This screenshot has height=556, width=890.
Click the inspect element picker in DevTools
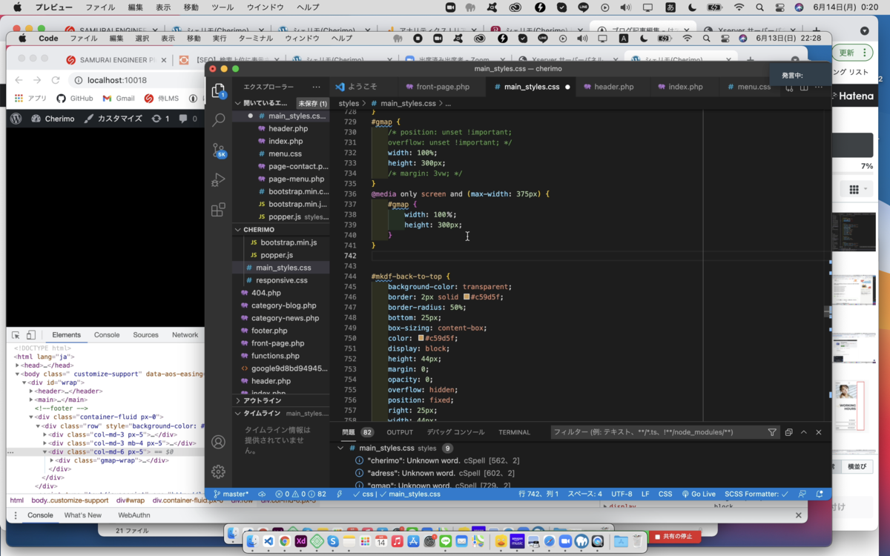click(16, 335)
